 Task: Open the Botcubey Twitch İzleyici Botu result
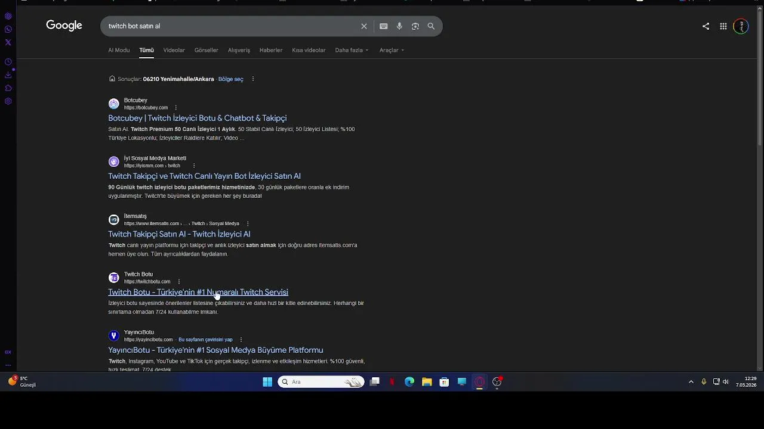pos(197,118)
